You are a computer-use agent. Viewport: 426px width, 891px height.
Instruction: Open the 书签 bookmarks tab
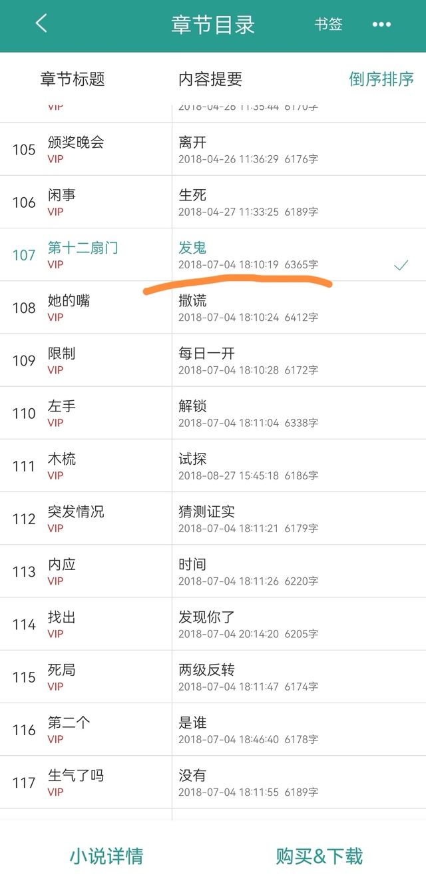pyautogui.click(x=329, y=25)
